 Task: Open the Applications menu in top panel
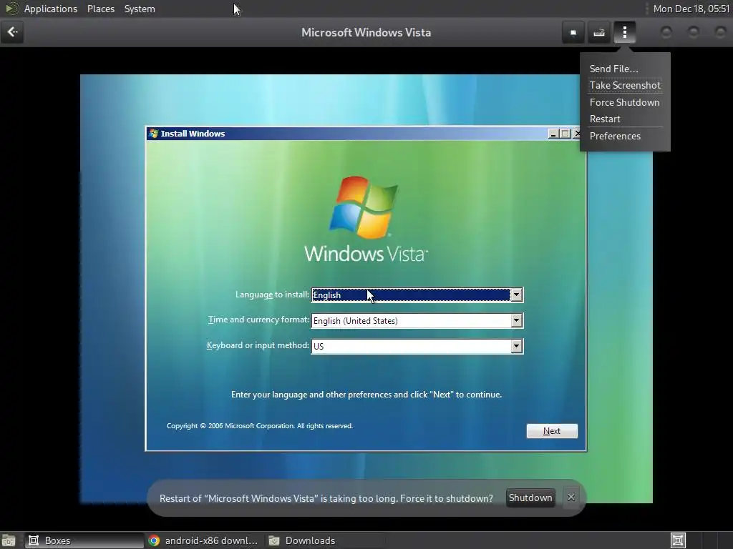[51, 9]
